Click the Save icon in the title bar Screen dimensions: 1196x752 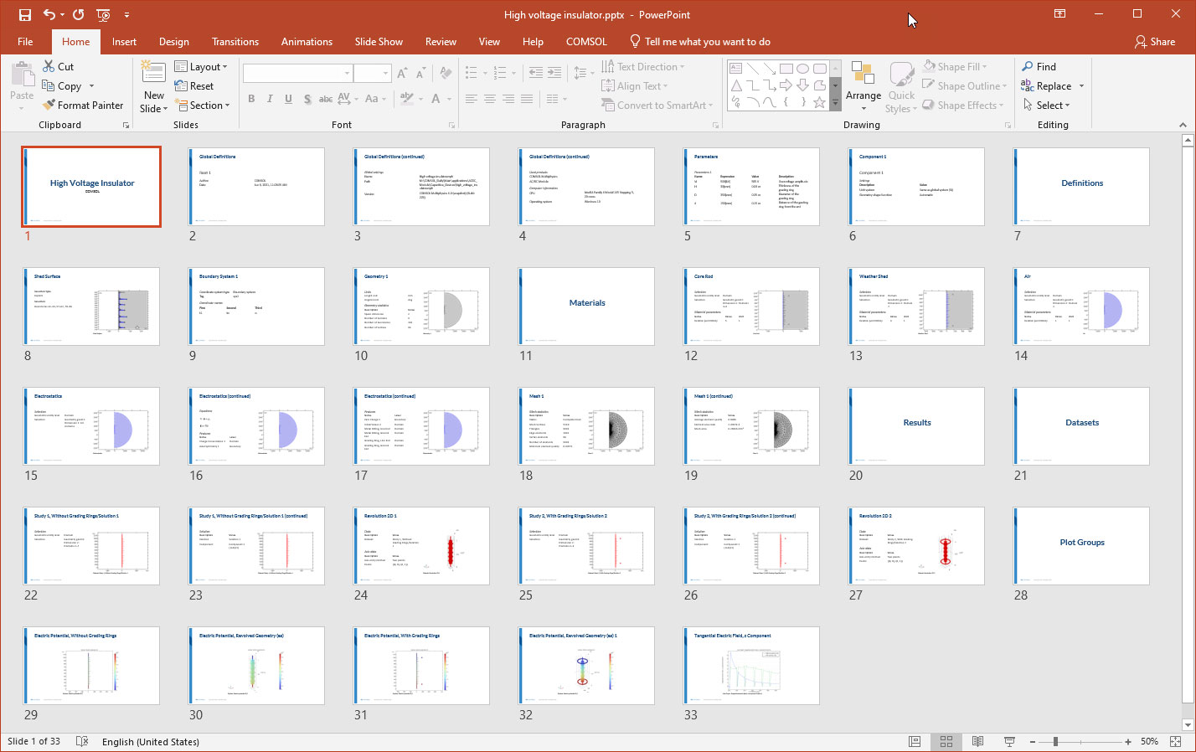click(x=25, y=15)
